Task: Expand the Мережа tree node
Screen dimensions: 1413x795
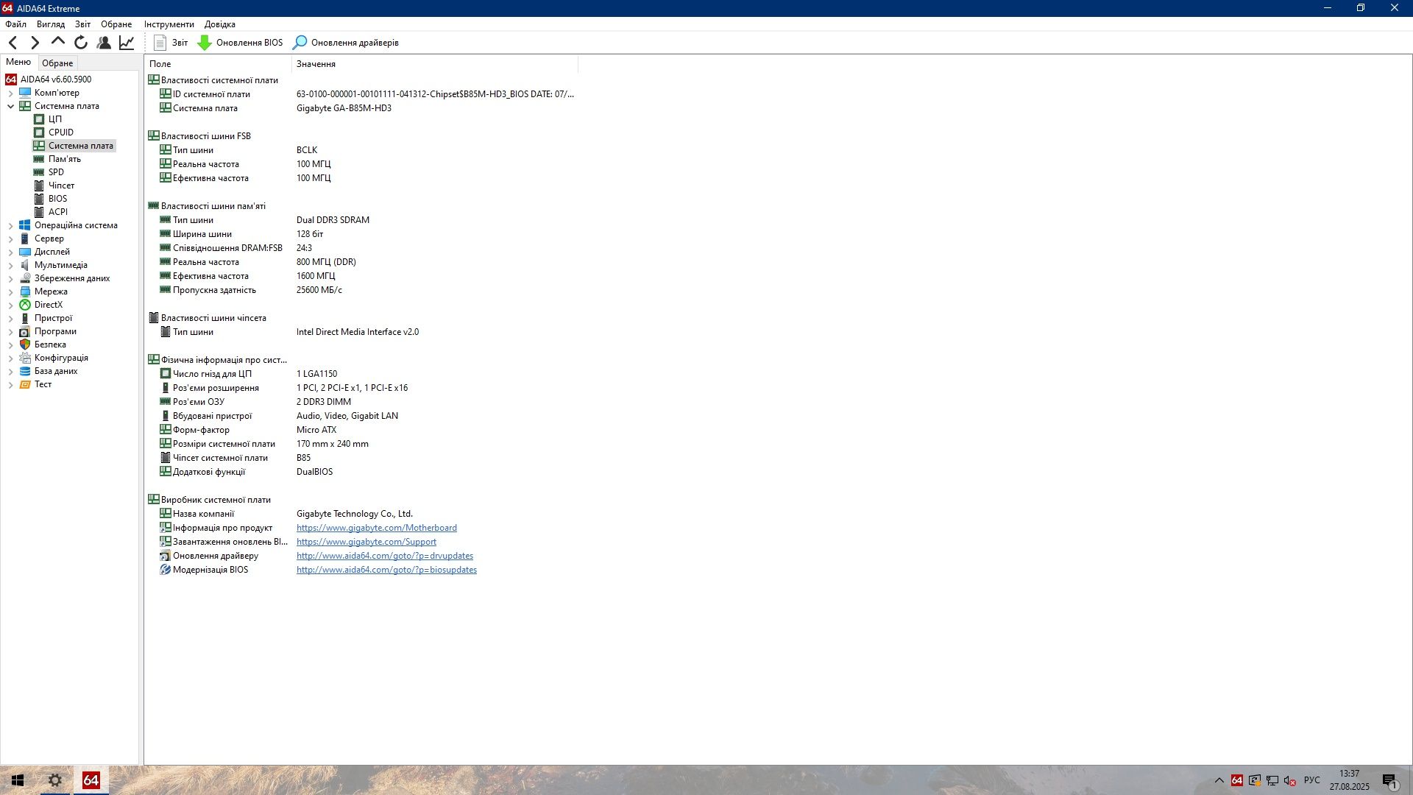Action: tap(10, 292)
